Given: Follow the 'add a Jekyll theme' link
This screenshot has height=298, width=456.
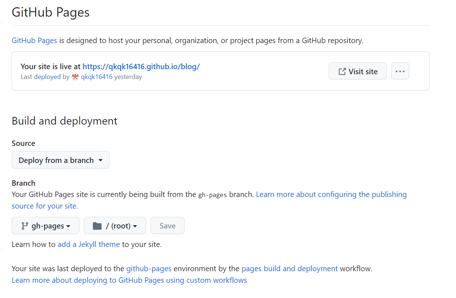Looking at the screenshot, I should click(x=89, y=244).
